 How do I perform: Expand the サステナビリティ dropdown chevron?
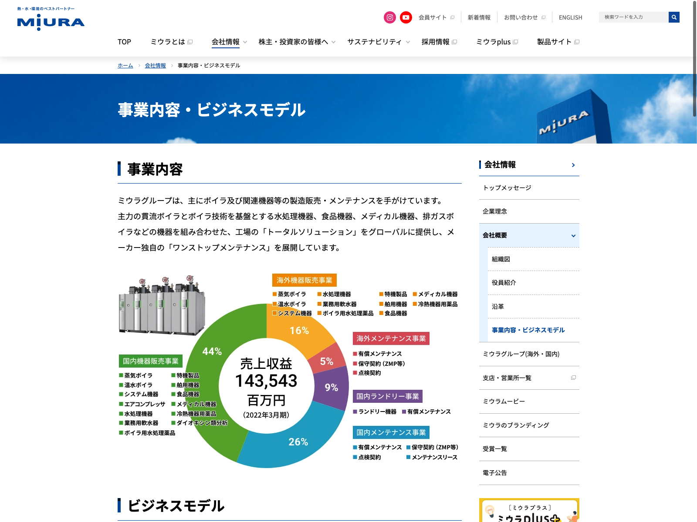click(408, 42)
